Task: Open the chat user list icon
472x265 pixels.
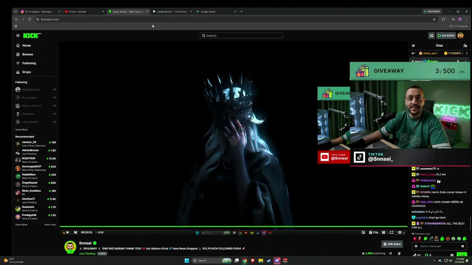Action: click(465, 46)
